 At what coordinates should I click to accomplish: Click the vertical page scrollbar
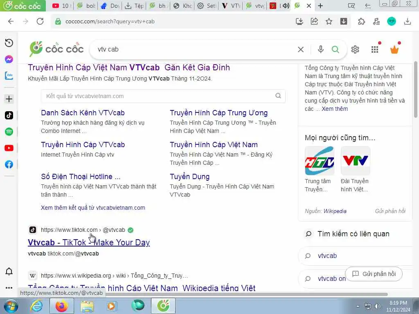click(x=416, y=90)
